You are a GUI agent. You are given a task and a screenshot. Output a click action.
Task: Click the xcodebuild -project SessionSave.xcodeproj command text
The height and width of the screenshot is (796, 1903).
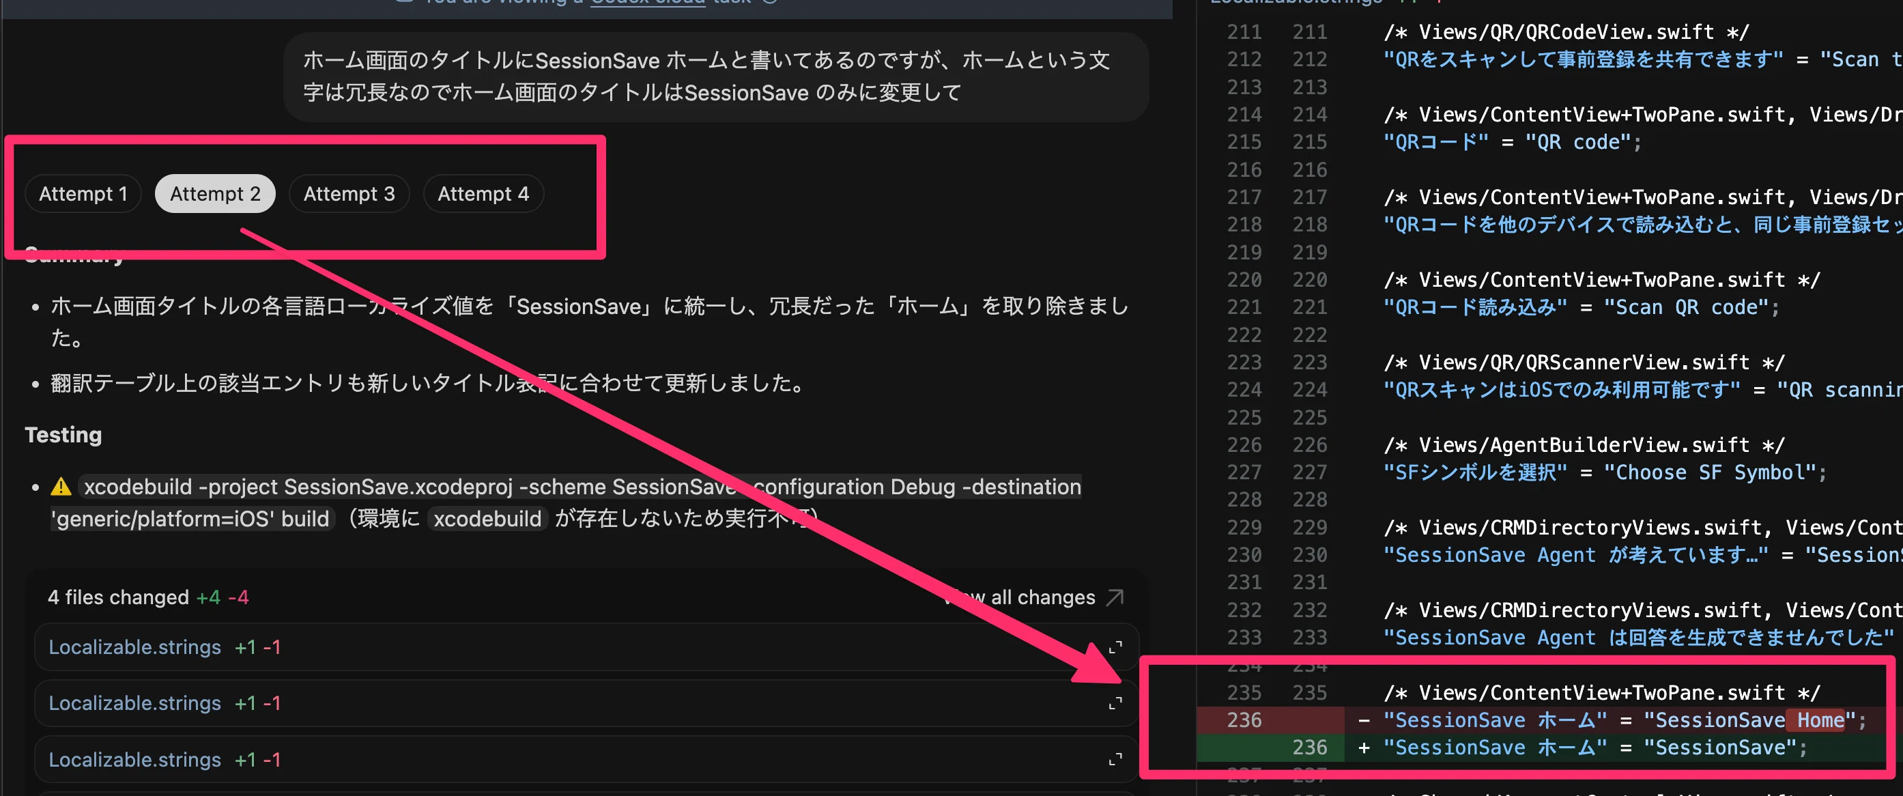(x=566, y=502)
